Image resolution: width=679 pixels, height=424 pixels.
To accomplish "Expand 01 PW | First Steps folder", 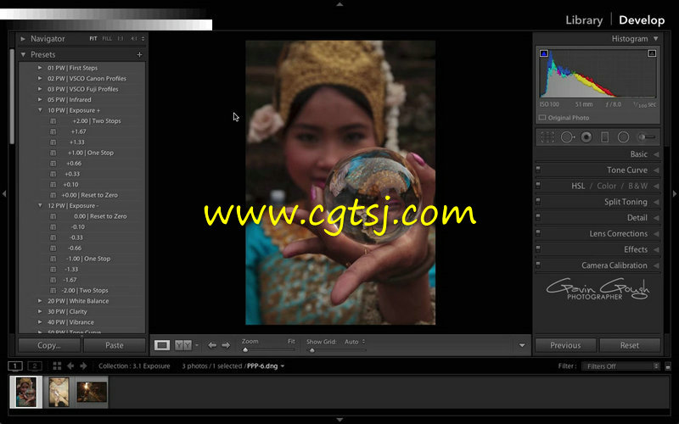I will pyautogui.click(x=40, y=68).
